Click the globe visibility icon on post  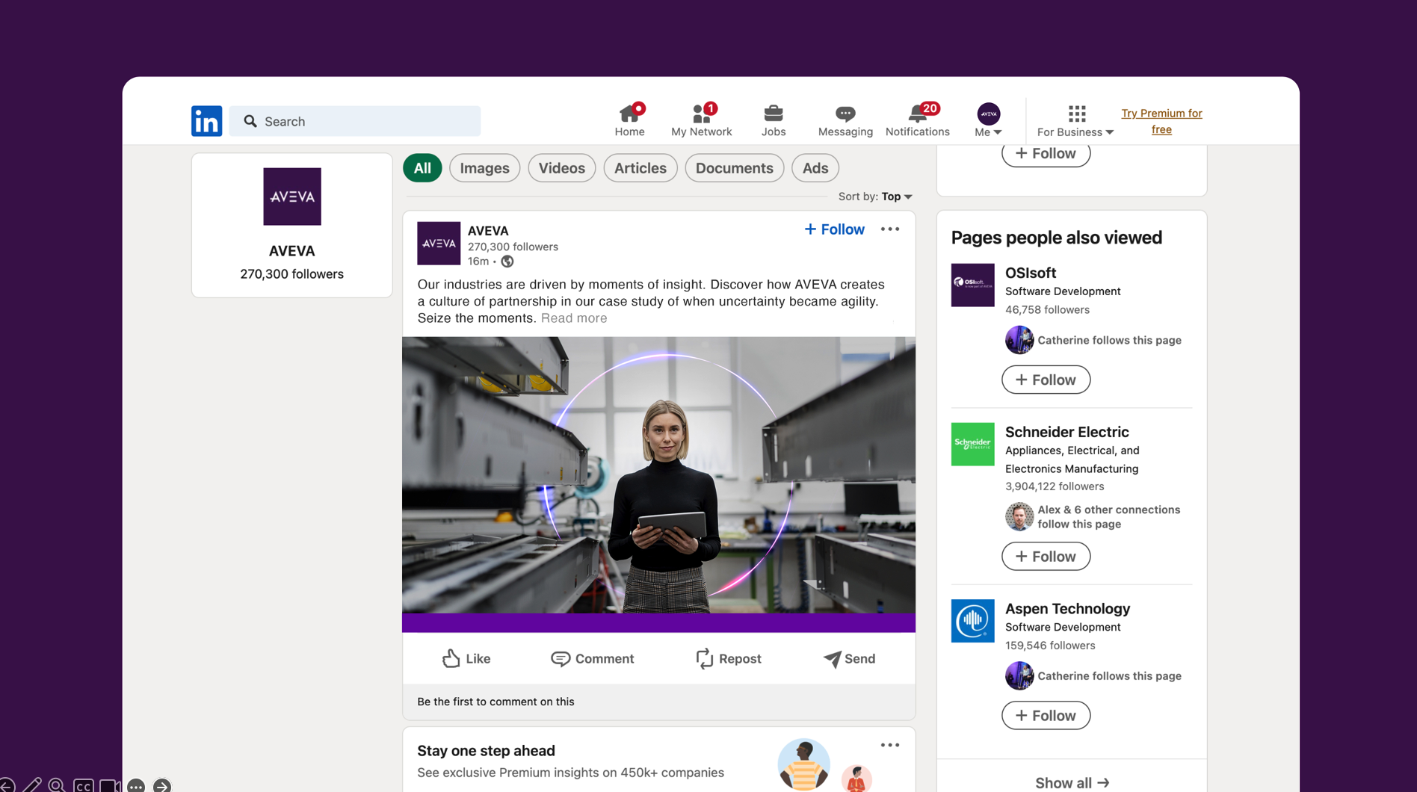[x=507, y=262]
